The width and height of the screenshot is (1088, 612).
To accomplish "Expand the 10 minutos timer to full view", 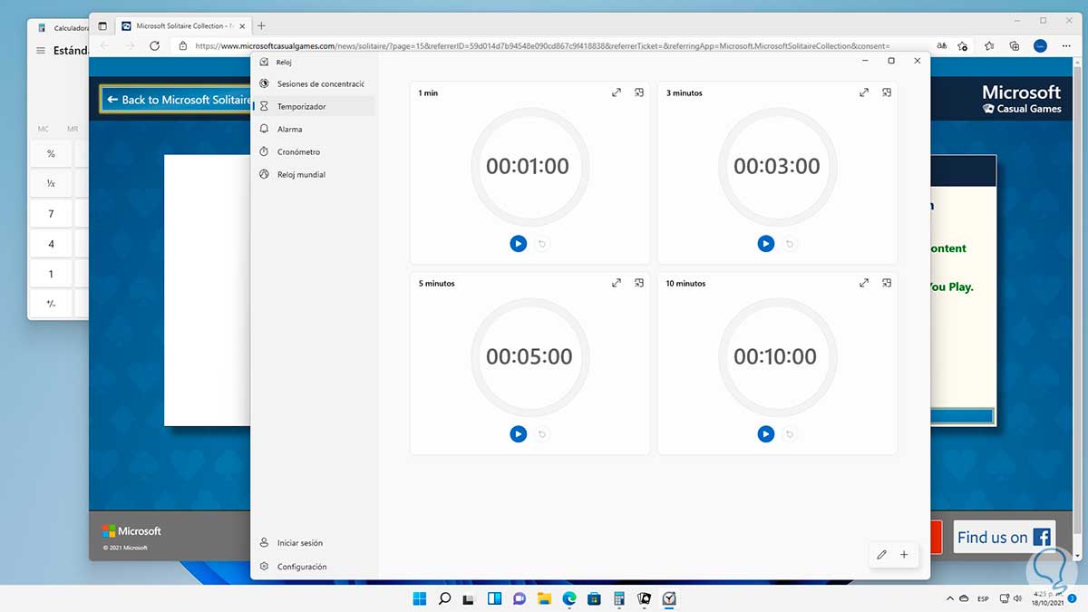I will pyautogui.click(x=864, y=283).
